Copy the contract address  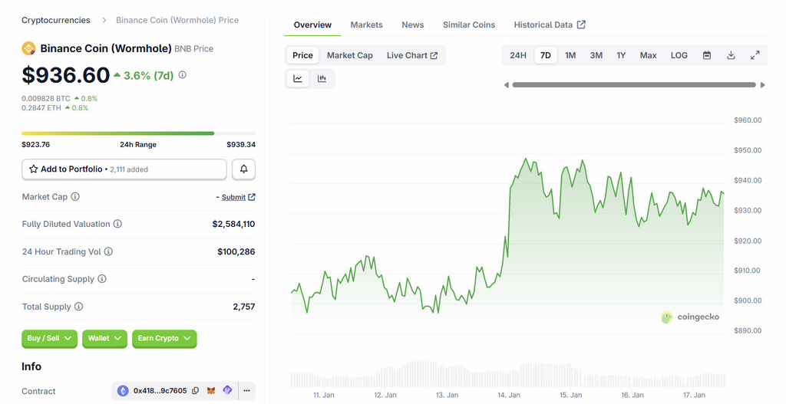tap(196, 391)
